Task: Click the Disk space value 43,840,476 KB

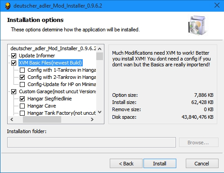Action: pyautogui.click(x=197, y=117)
